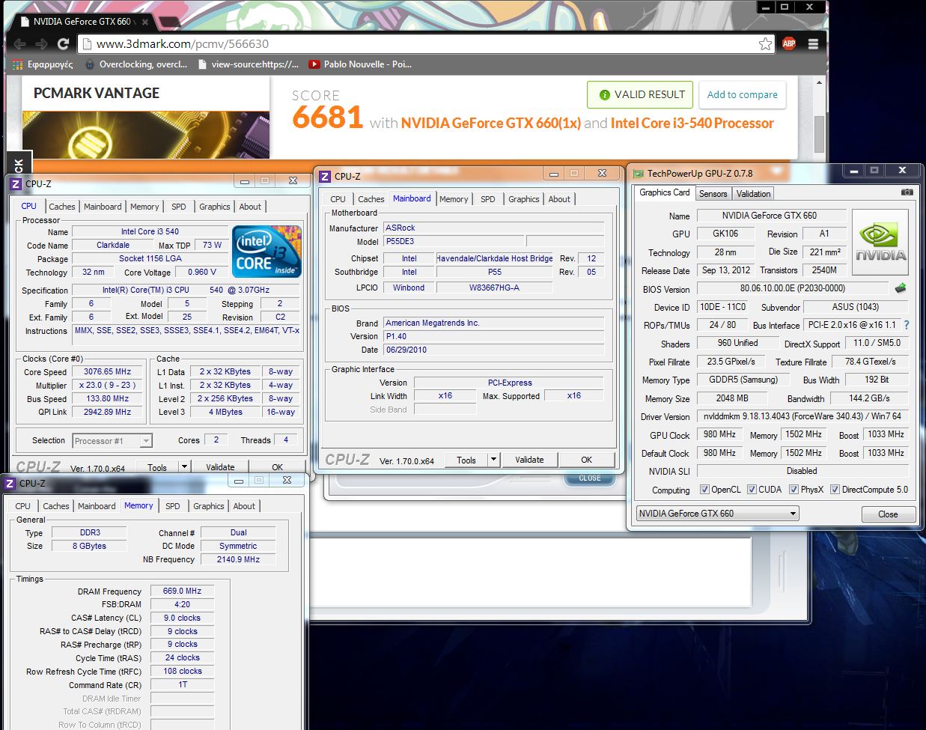Viewport: 926px width, 730px height.
Task: Open Mainboard tab in CPU-Z Memory window
Action: [x=97, y=506]
